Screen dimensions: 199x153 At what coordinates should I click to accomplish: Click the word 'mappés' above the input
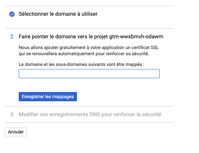coord(134,64)
